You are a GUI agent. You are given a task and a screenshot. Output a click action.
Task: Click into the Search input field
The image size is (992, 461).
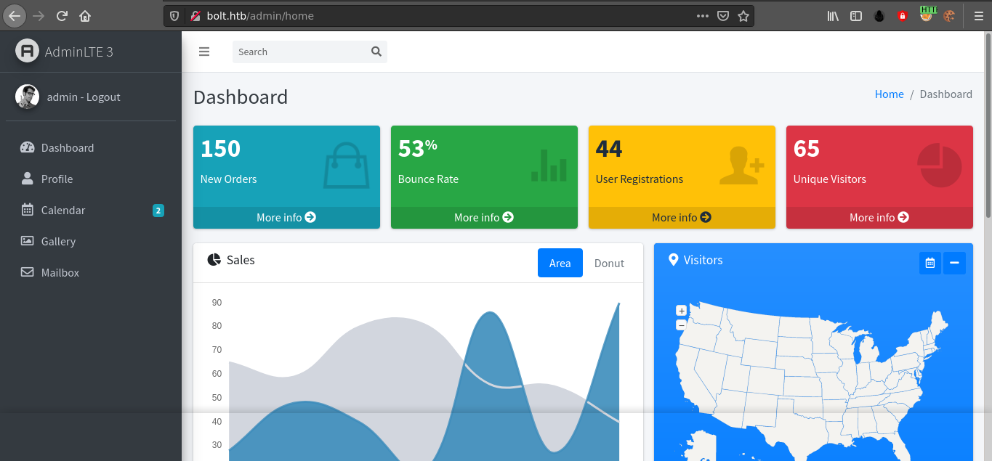(x=299, y=52)
